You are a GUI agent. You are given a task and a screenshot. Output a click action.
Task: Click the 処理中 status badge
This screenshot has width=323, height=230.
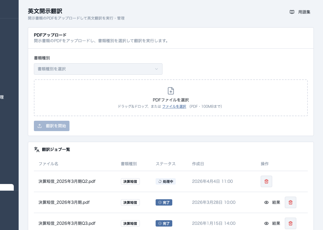[x=166, y=181]
